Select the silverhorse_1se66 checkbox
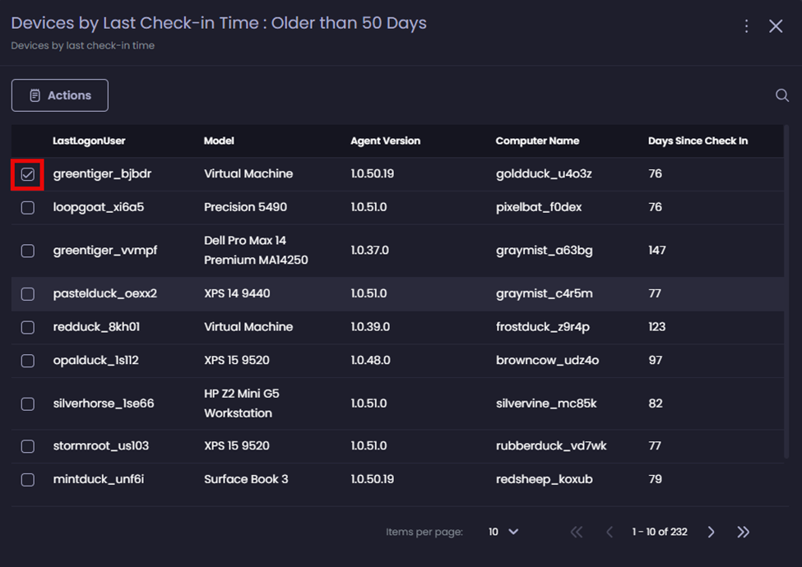 (28, 404)
